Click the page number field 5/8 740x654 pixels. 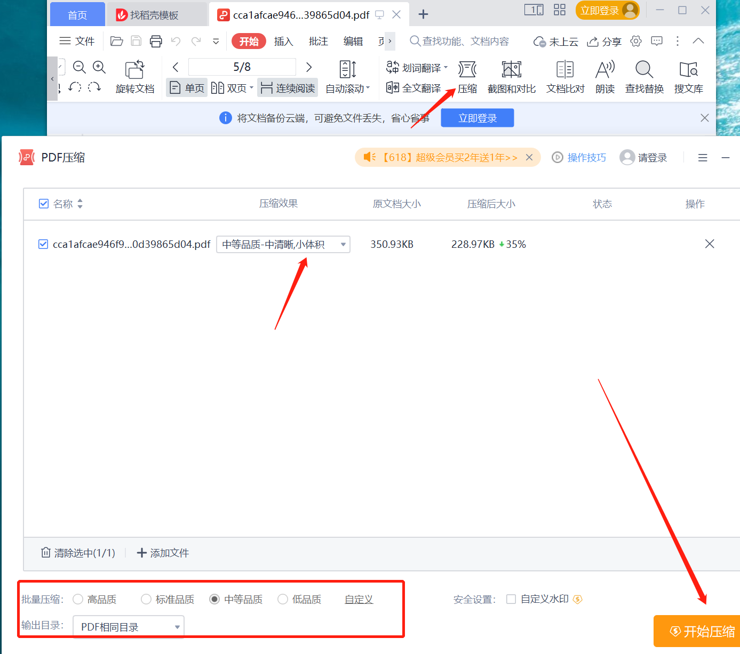[x=242, y=67]
